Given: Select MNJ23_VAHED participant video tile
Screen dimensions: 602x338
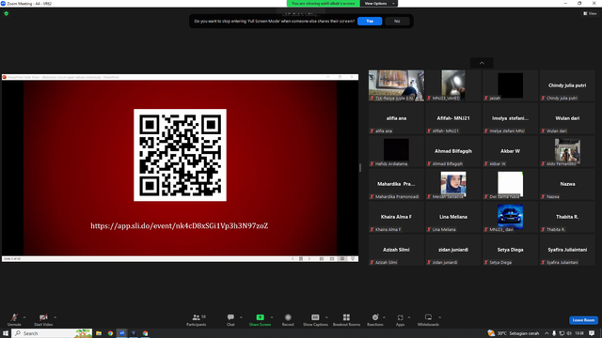Looking at the screenshot, I should (453, 85).
